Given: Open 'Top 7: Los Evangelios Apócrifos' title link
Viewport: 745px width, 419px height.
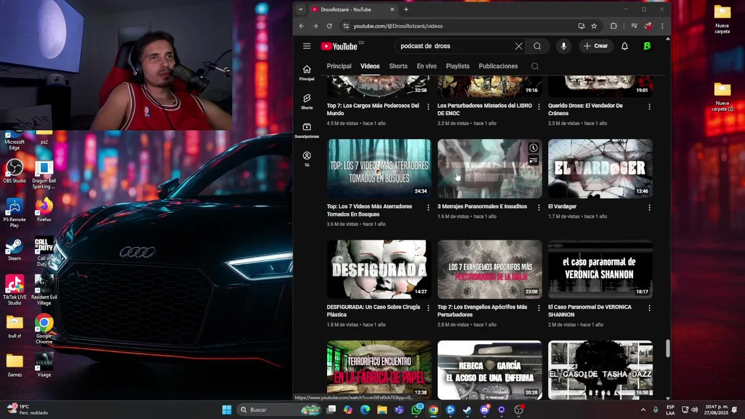Looking at the screenshot, I should tap(483, 311).
